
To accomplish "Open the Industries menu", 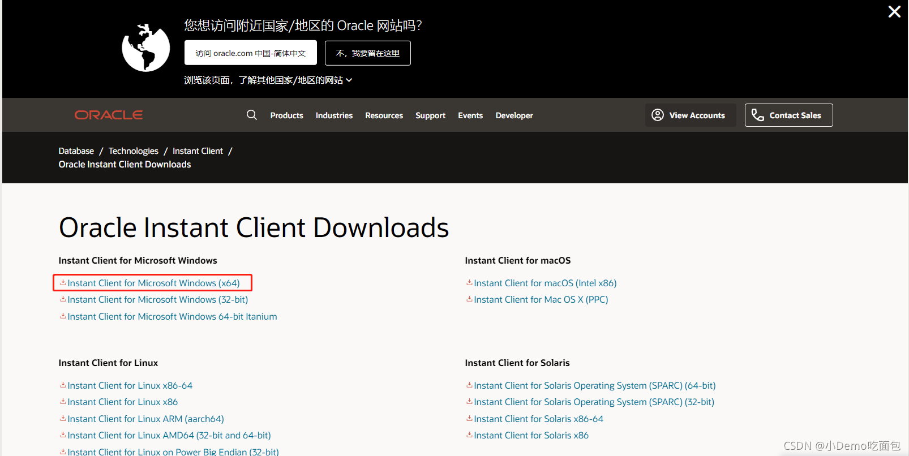I will click(334, 115).
